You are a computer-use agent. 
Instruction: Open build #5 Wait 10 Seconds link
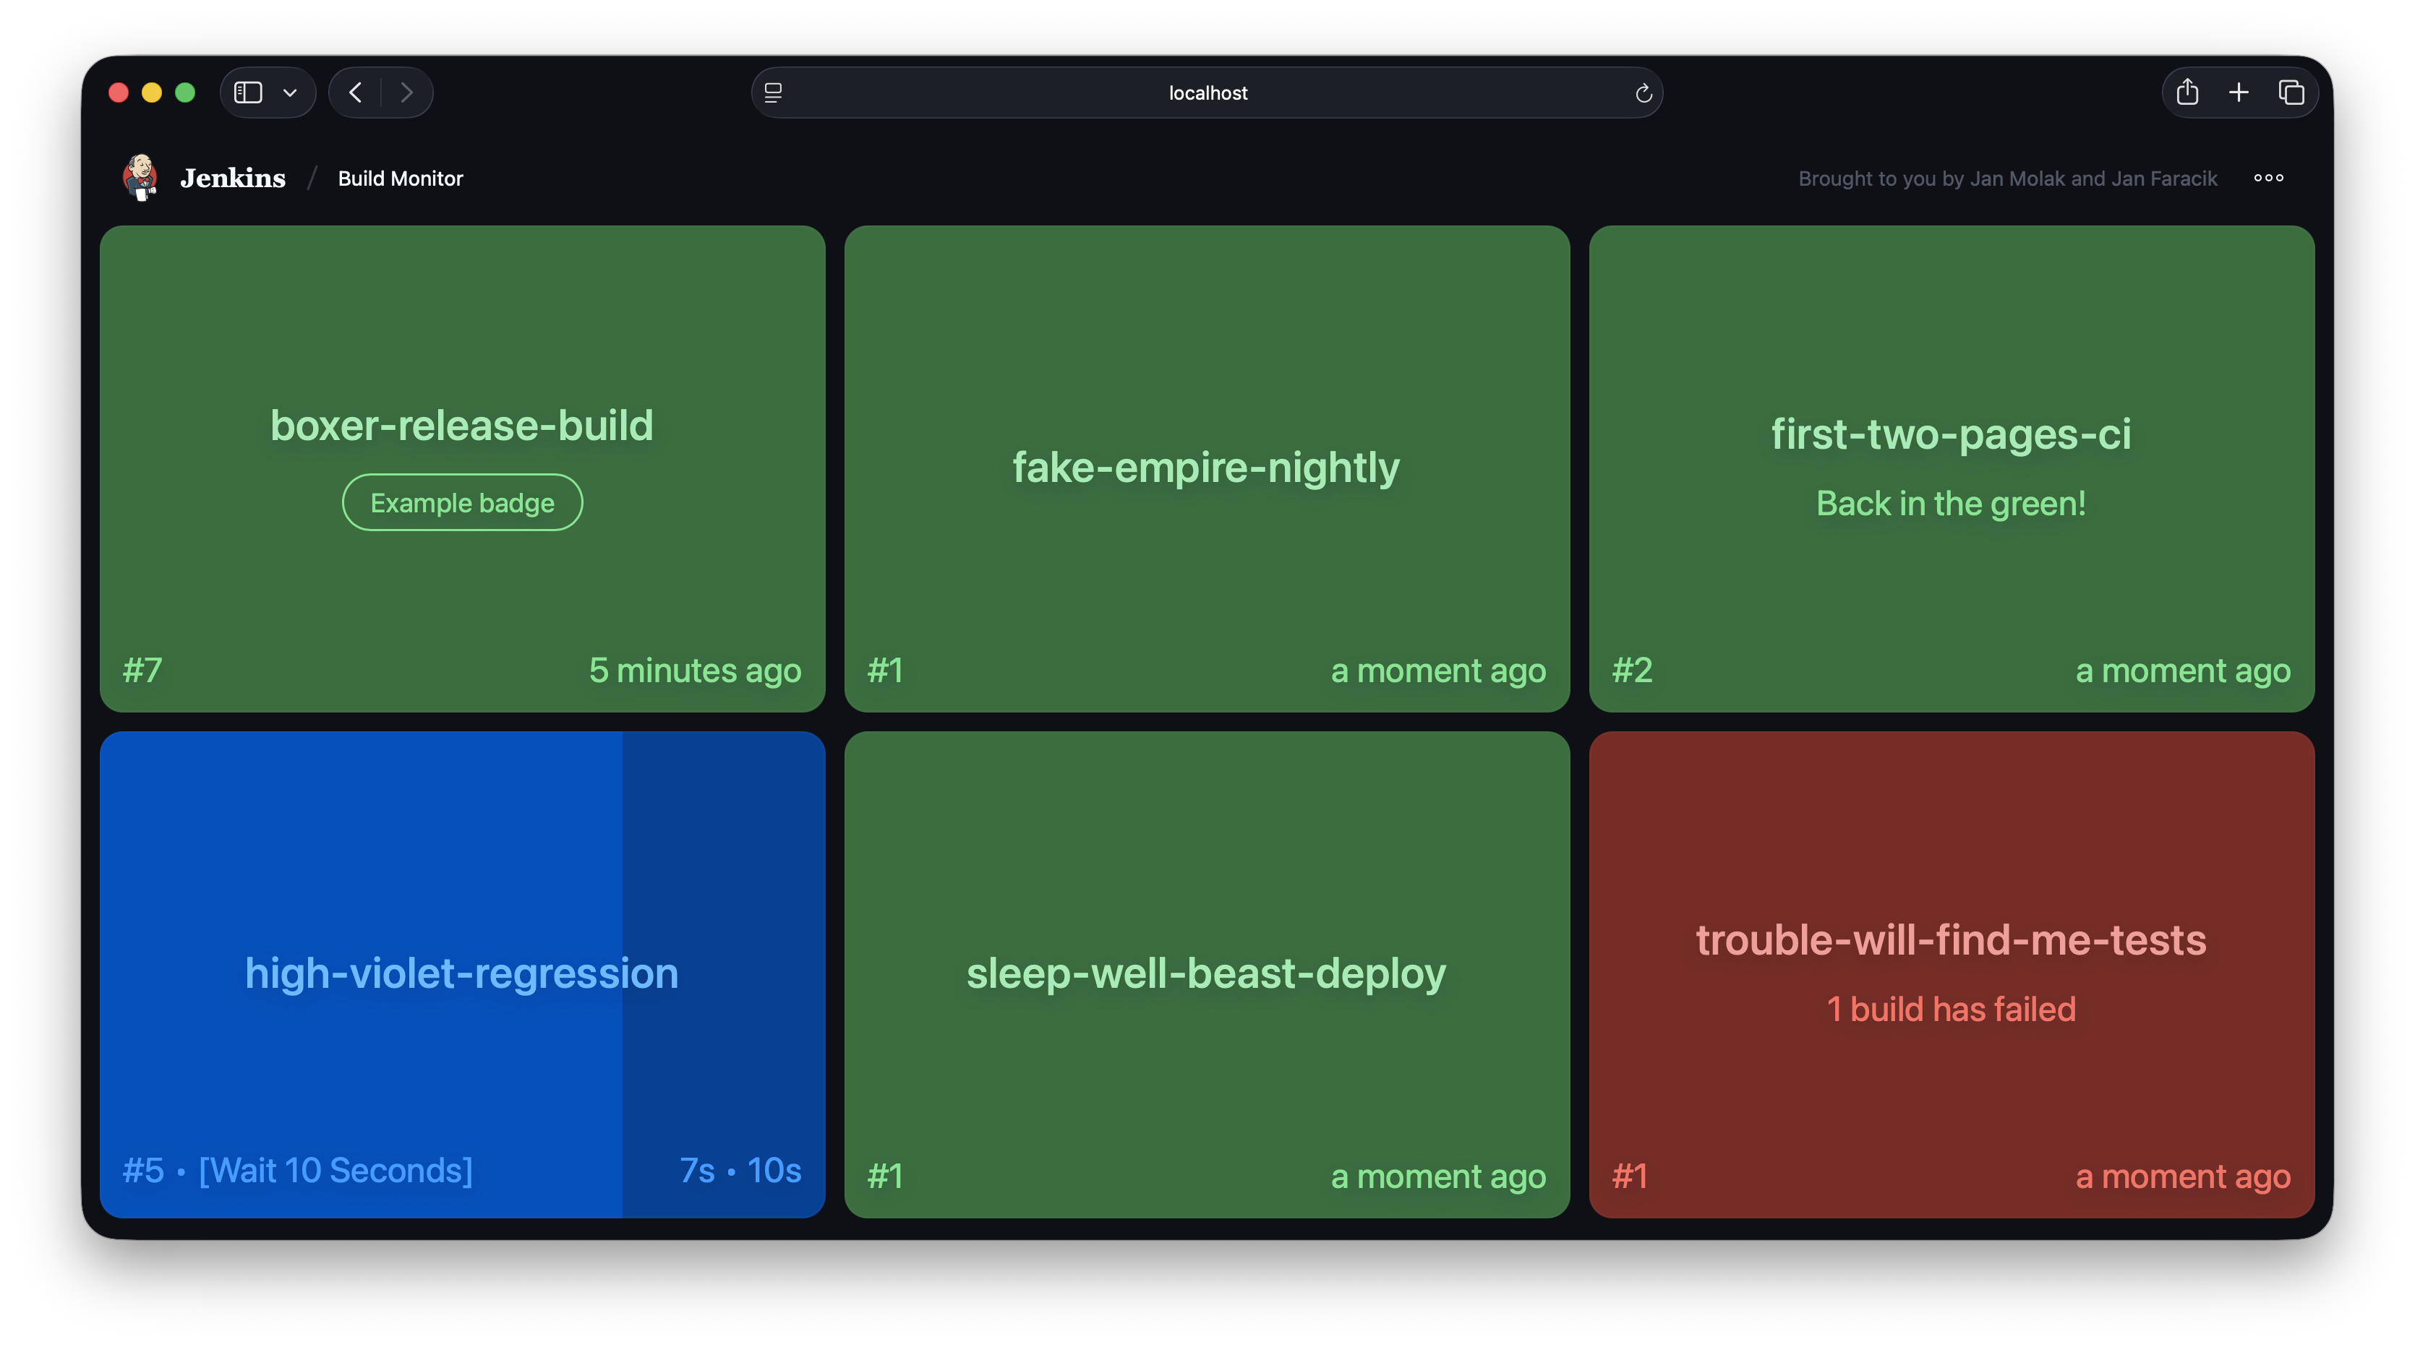(x=297, y=1170)
